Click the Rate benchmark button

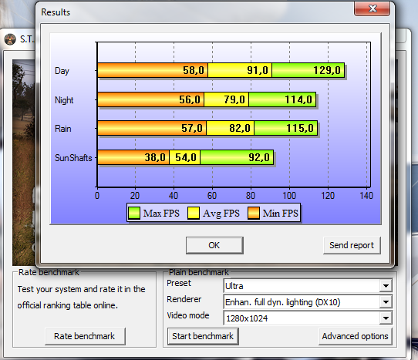coord(85,336)
